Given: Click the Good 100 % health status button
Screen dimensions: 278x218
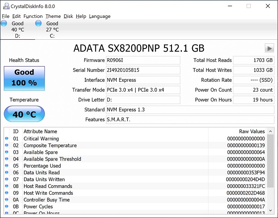Looking at the screenshot, I should click(24, 78).
